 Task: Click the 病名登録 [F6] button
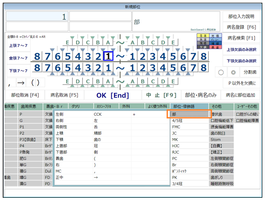[241, 27]
